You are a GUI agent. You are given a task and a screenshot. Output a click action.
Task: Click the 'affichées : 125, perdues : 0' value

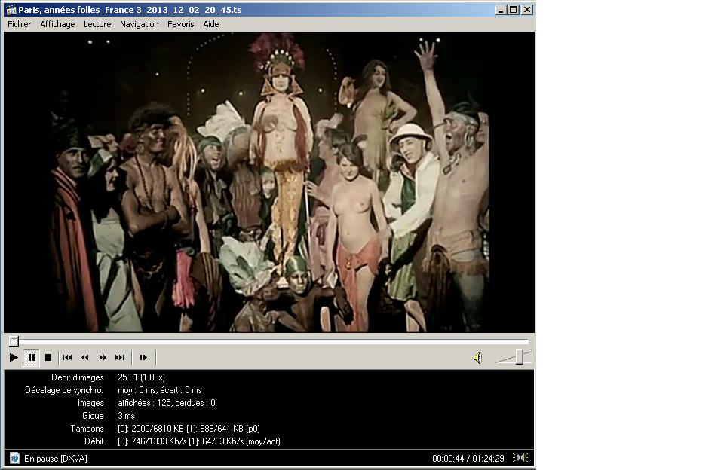[167, 403]
